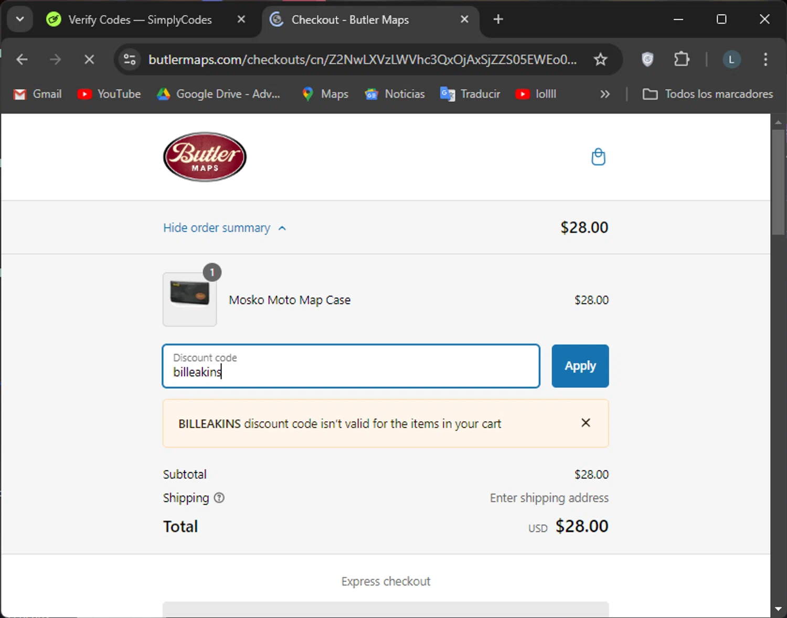Open the Noticias bookmark
Screen dimensions: 787x618
coord(395,94)
